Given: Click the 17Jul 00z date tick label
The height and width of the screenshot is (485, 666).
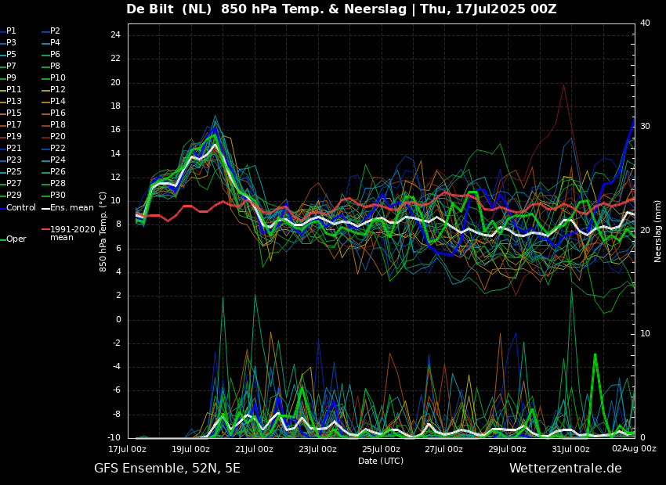Looking at the screenshot, I should [x=128, y=449].
